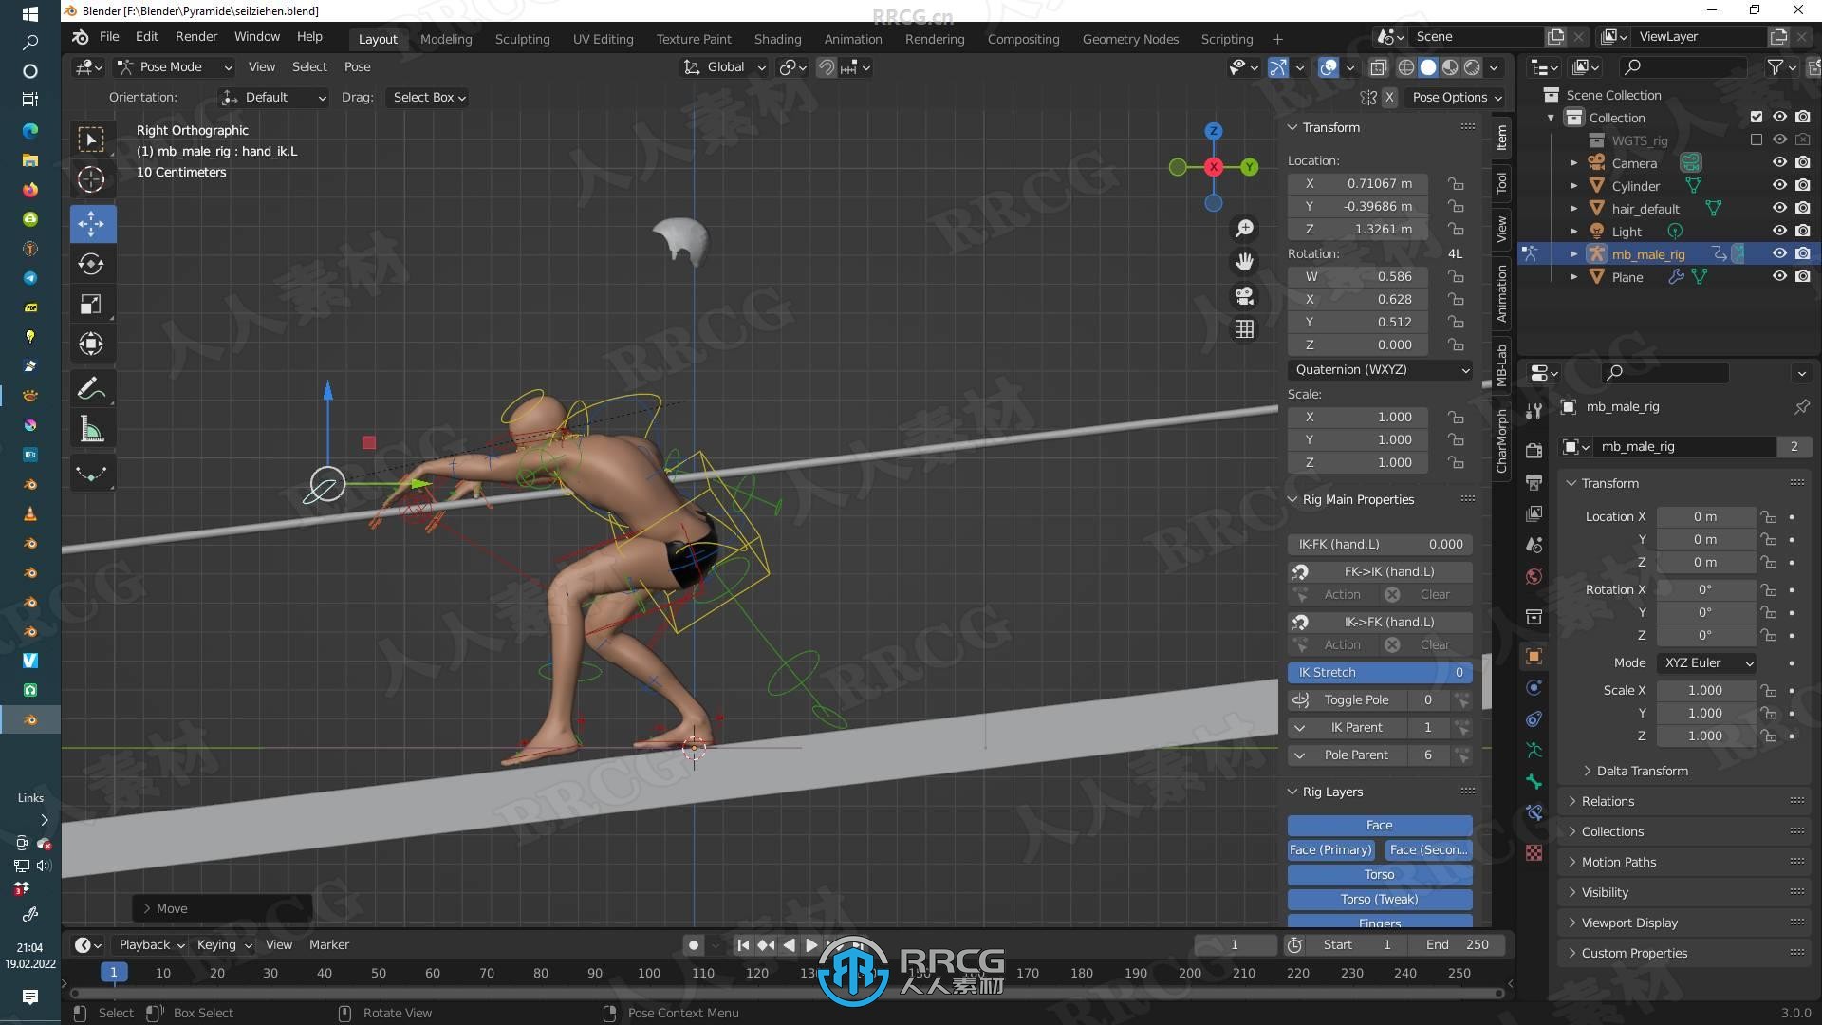
Task: Exclude Collection from view layer checkbox
Action: tap(1756, 118)
